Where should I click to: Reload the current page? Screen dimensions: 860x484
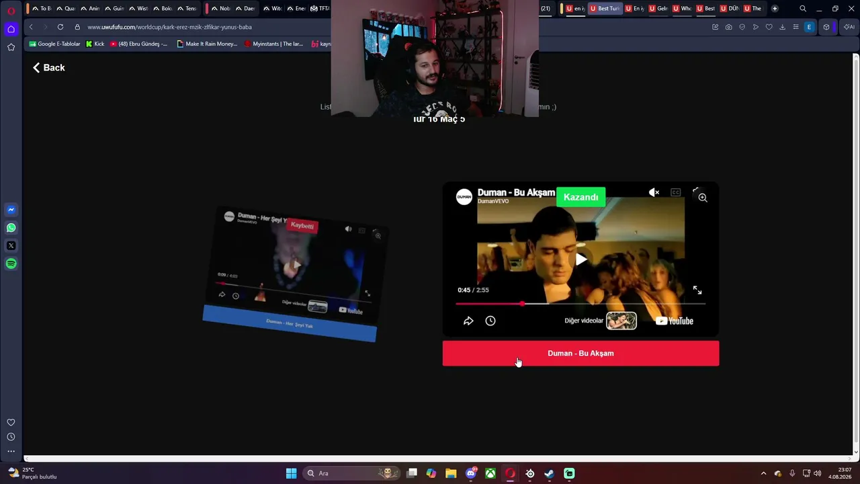(x=60, y=27)
